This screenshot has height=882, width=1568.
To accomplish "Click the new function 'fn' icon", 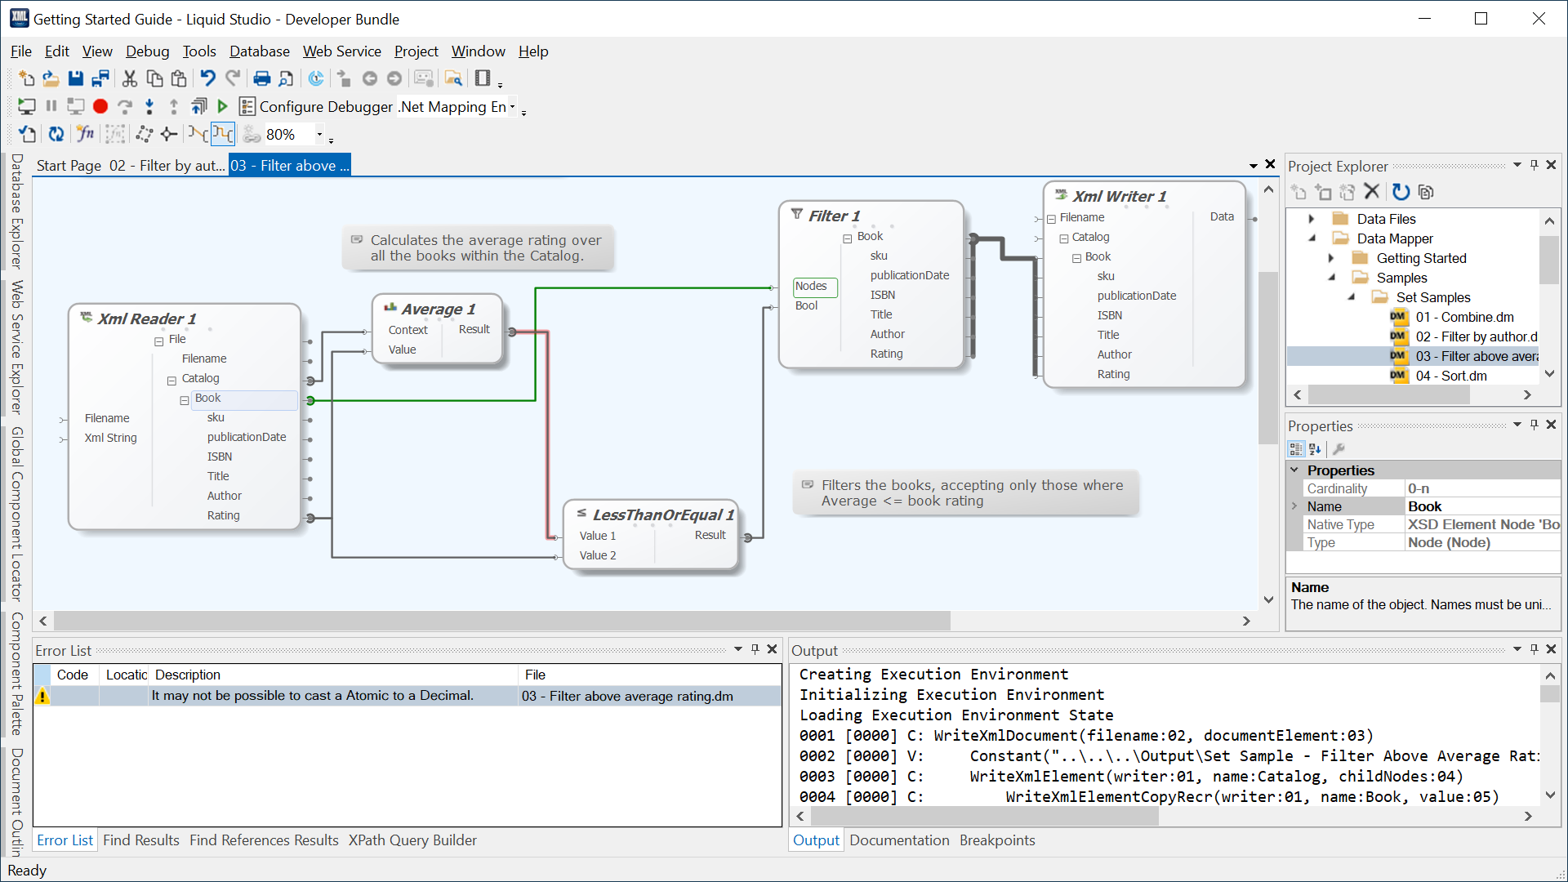I will pos(85,134).
